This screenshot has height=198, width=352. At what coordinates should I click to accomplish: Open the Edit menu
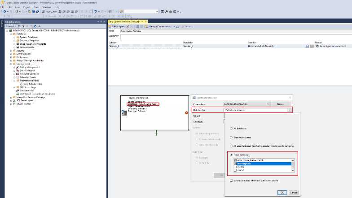(9, 7)
